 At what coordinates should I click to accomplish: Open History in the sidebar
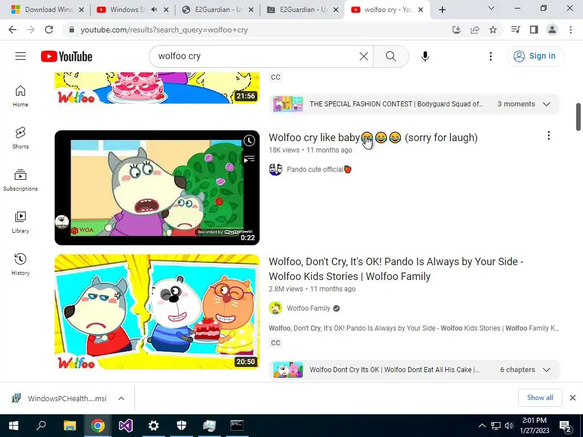(x=20, y=264)
